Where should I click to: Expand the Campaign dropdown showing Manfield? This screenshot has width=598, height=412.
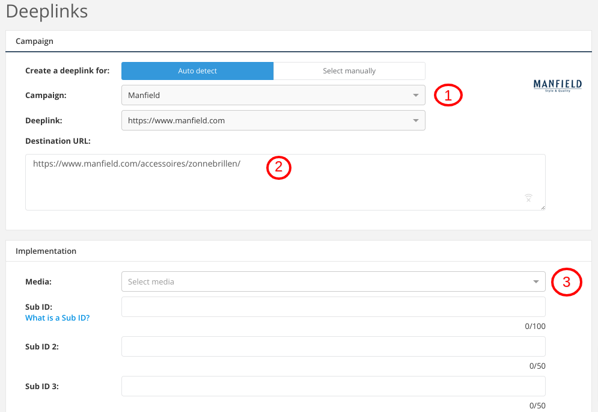(x=273, y=95)
